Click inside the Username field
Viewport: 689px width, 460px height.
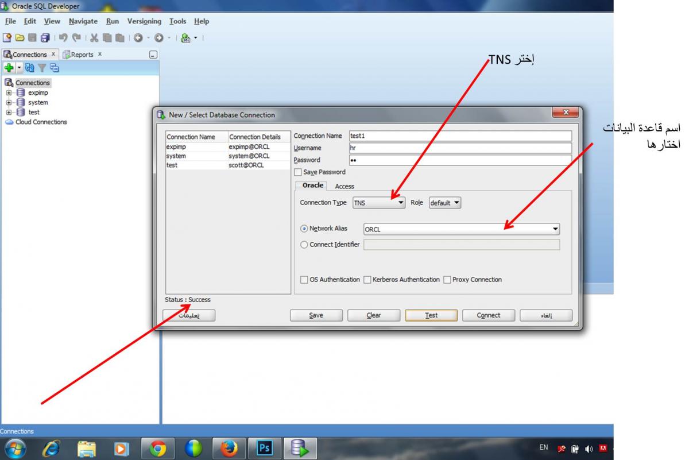459,148
